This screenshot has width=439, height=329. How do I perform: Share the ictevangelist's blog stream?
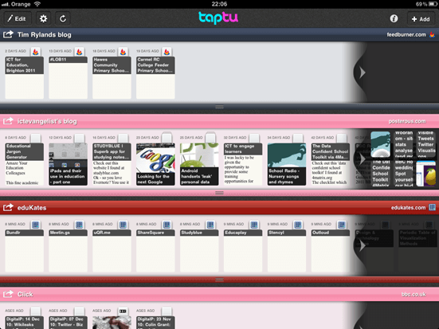click(8, 120)
